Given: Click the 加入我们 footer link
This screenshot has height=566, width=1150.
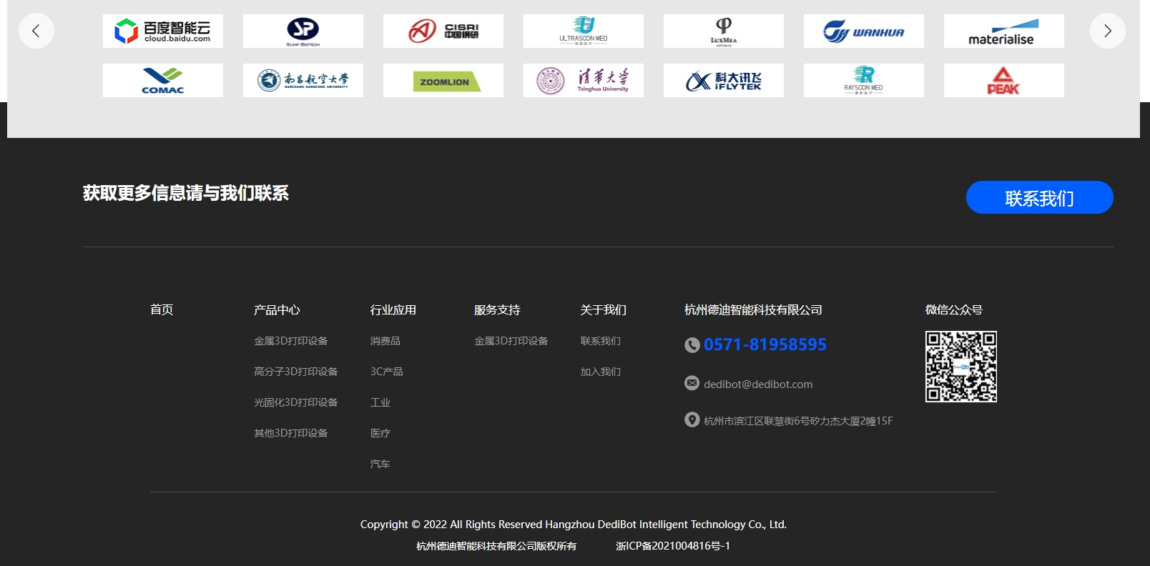Looking at the screenshot, I should tap(600, 372).
